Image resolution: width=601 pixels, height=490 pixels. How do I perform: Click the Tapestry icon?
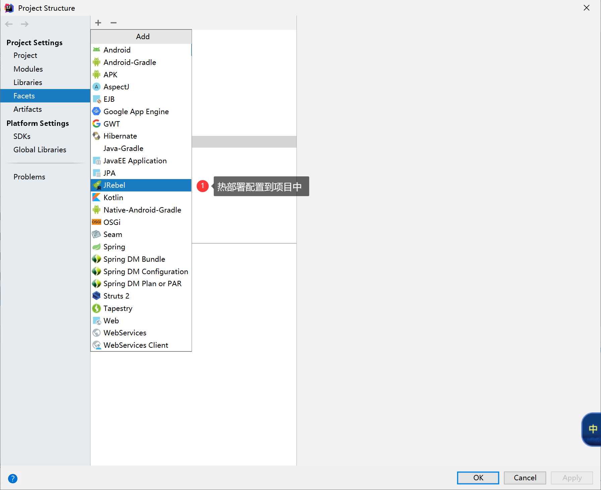click(96, 308)
